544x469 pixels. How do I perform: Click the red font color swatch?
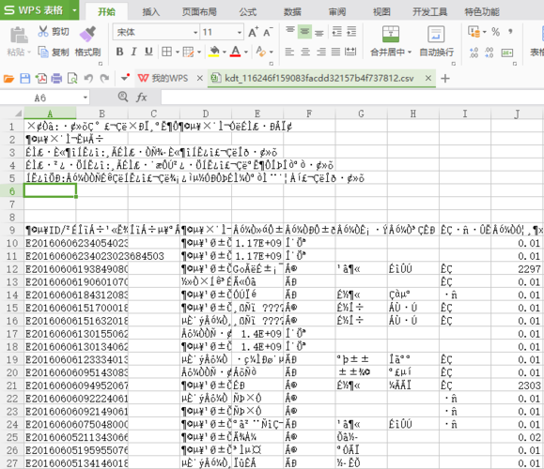pyautogui.click(x=235, y=52)
